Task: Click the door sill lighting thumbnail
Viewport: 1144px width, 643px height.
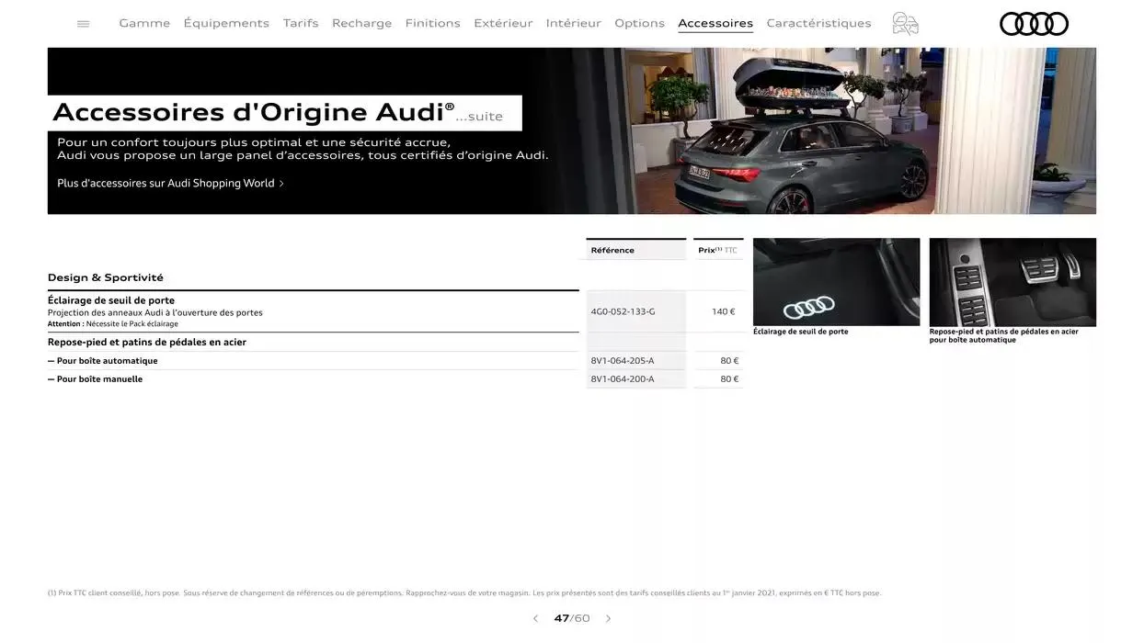Action: coord(836,282)
